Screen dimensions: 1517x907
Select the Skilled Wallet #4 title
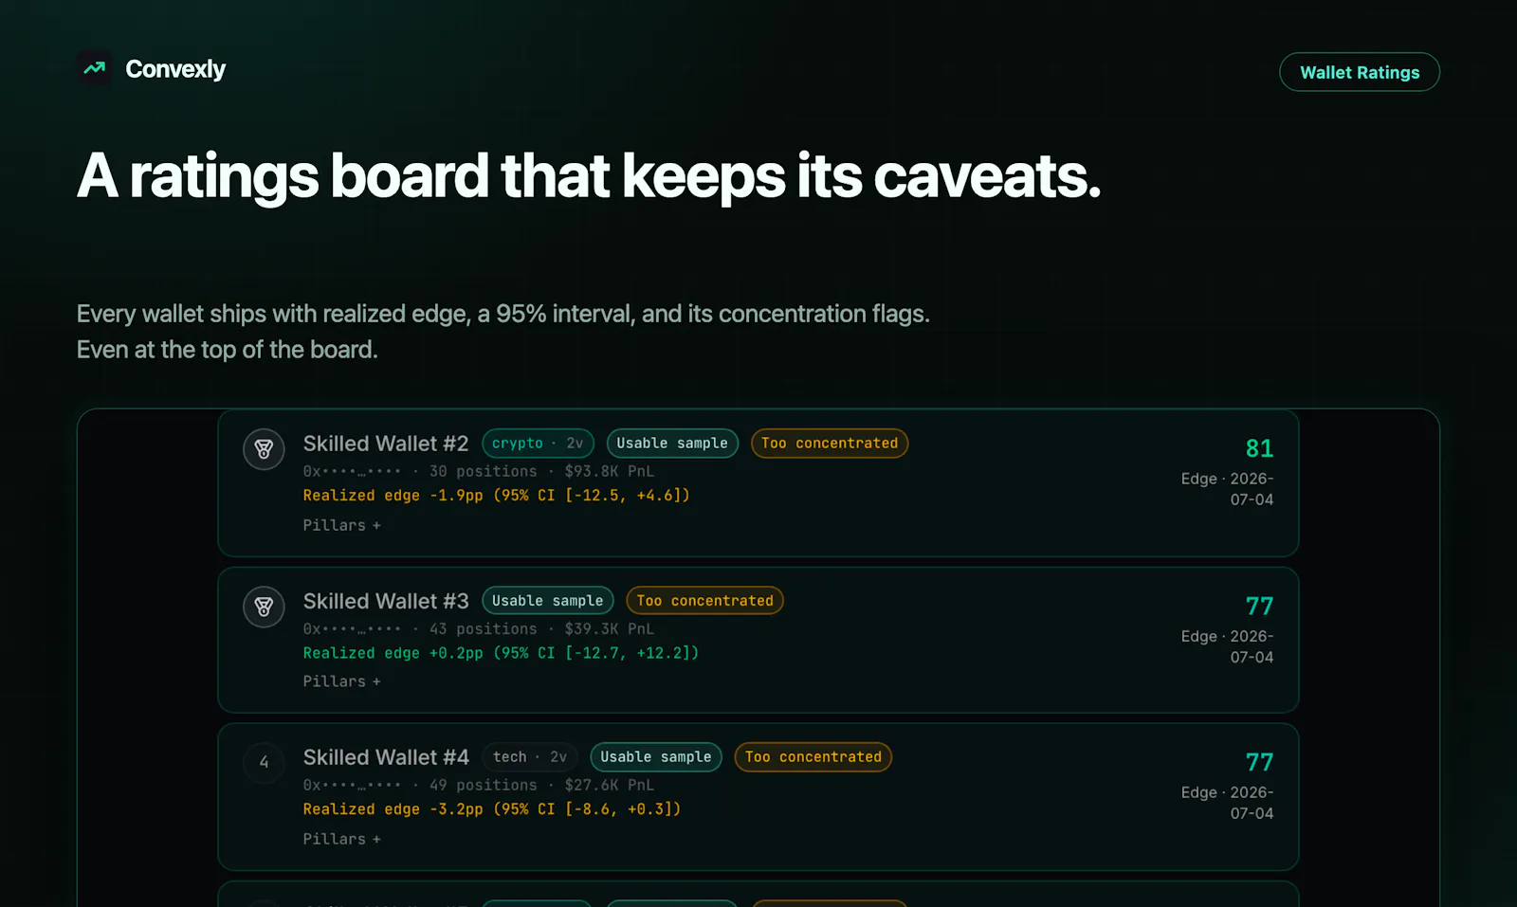coord(386,757)
